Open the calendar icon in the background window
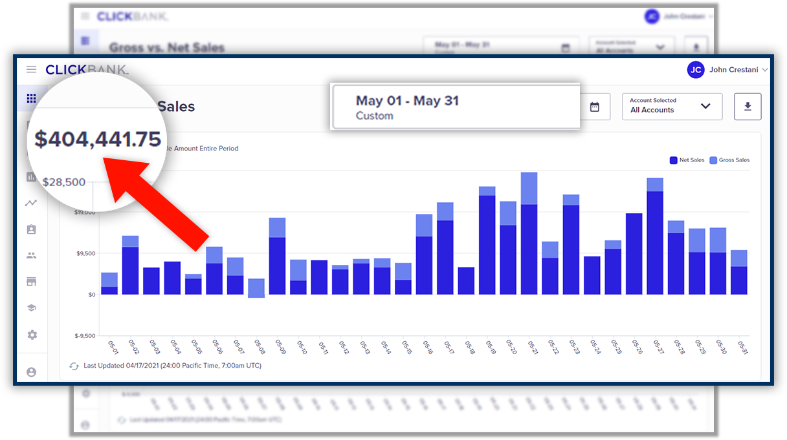Screen dimensions: 787x440 (566, 48)
